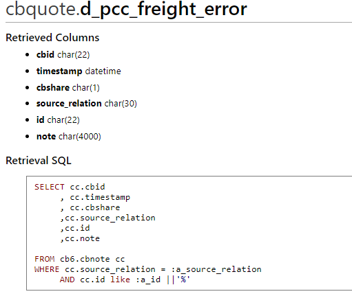Image resolution: width=352 pixels, height=307 pixels.
Task: Click the :a_id parameter in SQL
Action: [x=148, y=280]
